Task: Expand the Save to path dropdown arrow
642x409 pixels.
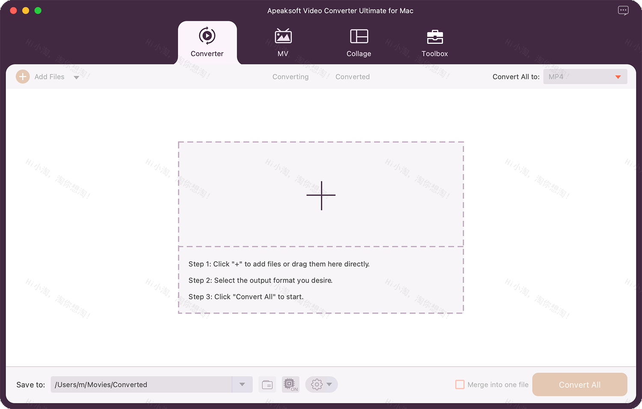Action: pyautogui.click(x=242, y=385)
